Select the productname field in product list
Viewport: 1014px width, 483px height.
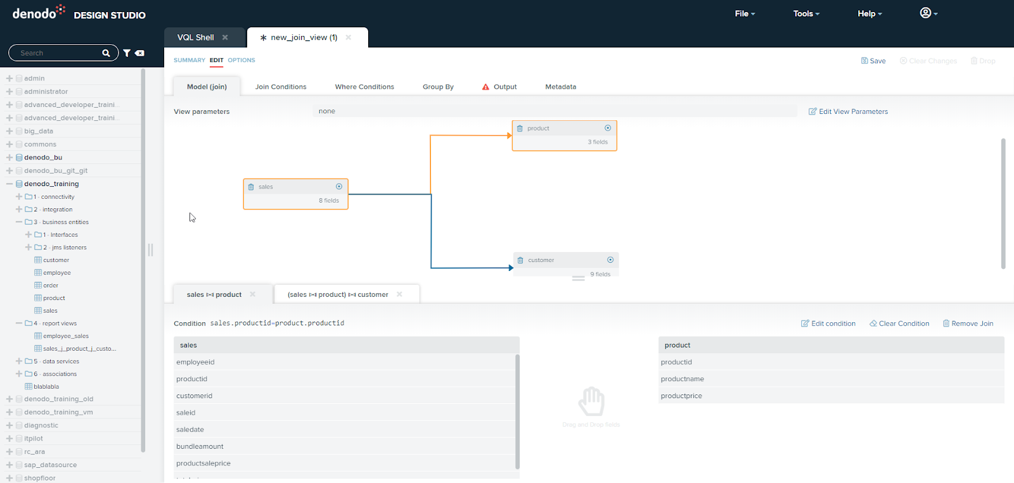[831, 379]
